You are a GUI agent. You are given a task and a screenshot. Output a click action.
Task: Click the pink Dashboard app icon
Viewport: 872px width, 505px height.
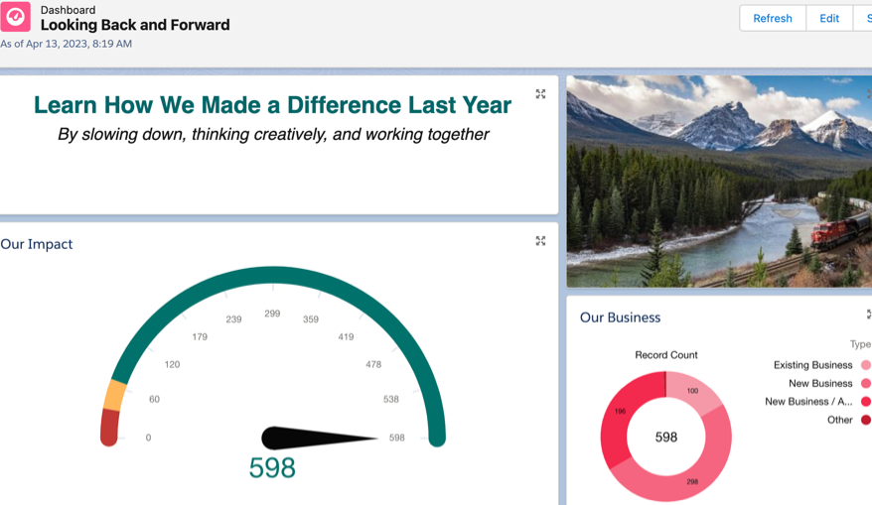(16, 17)
